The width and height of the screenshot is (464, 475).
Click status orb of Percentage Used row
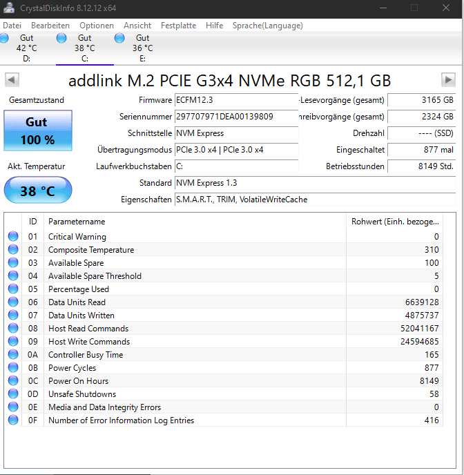click(x=13, y=289)
